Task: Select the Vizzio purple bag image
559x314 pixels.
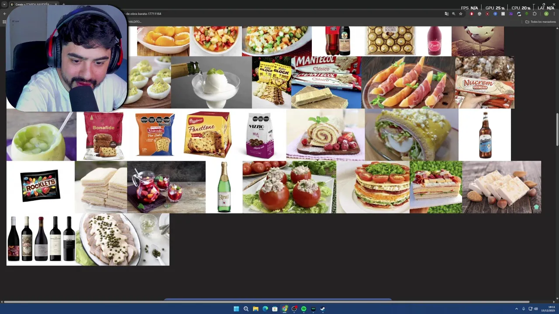Action: (260, 135)
